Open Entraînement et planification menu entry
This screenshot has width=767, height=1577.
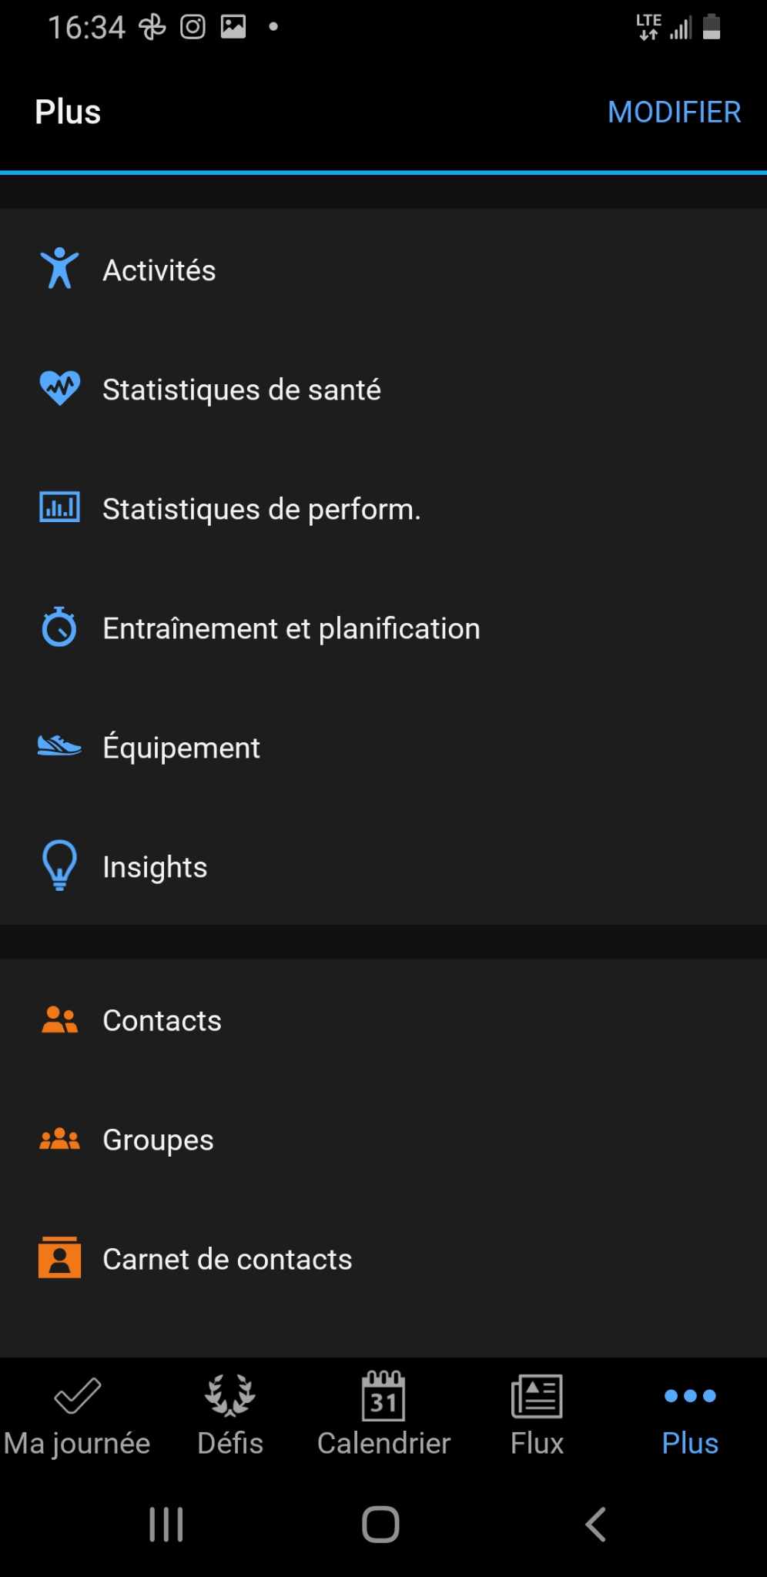[291, 628]
